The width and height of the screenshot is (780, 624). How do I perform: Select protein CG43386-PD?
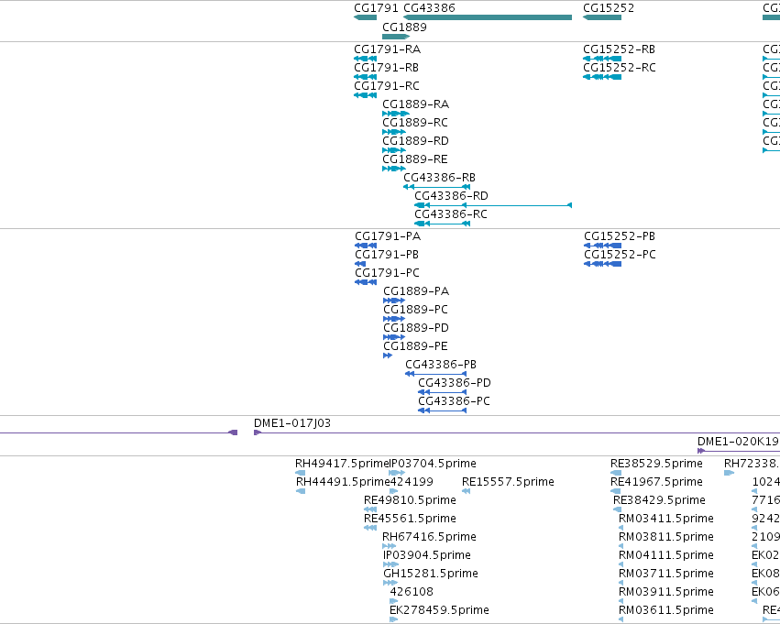455,383
